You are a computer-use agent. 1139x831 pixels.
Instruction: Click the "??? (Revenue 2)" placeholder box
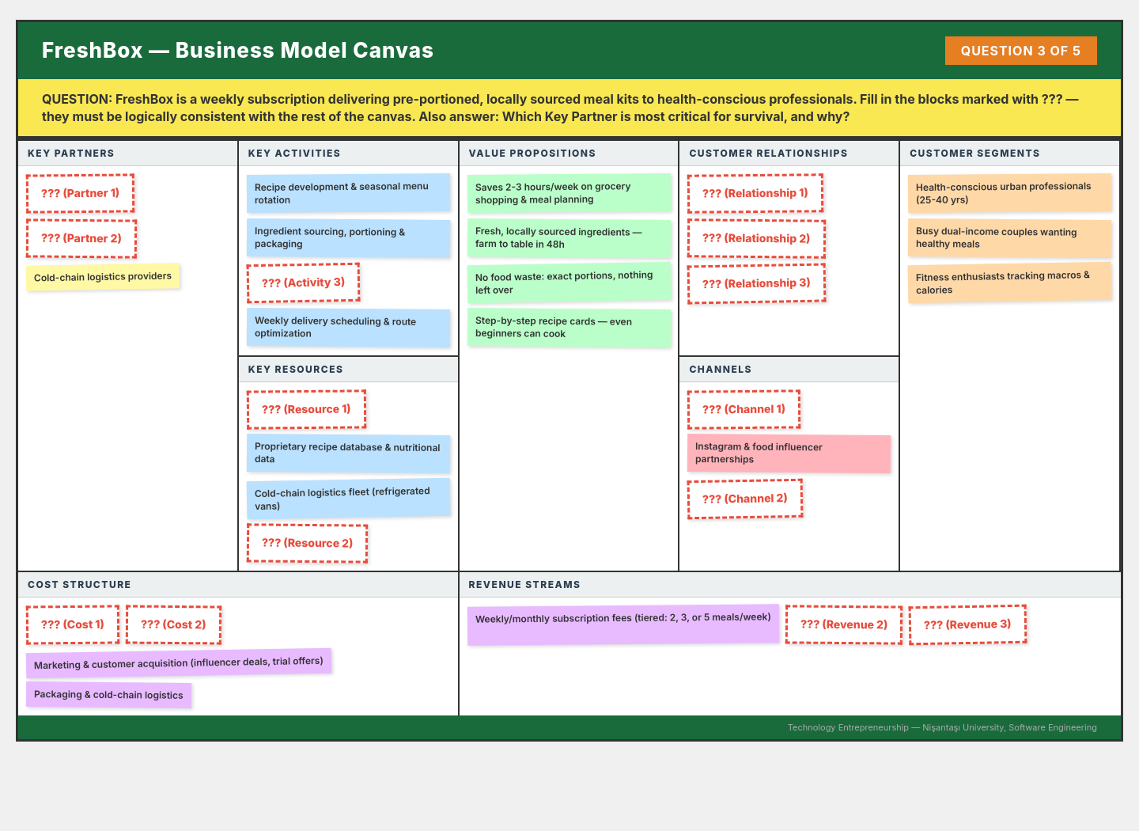(844, 624)
